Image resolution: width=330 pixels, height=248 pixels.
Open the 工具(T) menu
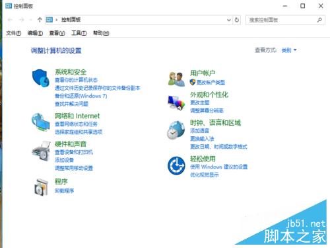pyautogui.click(x=79, y=33)
